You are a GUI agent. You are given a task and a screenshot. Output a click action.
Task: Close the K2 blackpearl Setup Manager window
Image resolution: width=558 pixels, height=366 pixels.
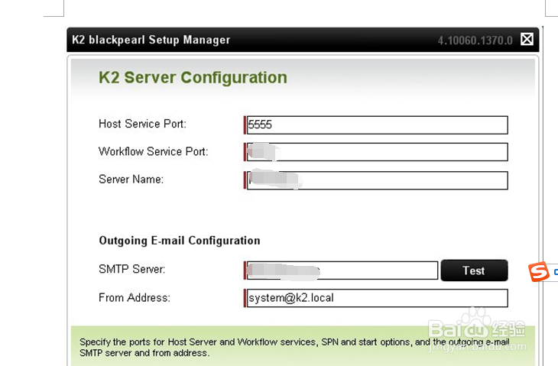(x=527, y=39)
